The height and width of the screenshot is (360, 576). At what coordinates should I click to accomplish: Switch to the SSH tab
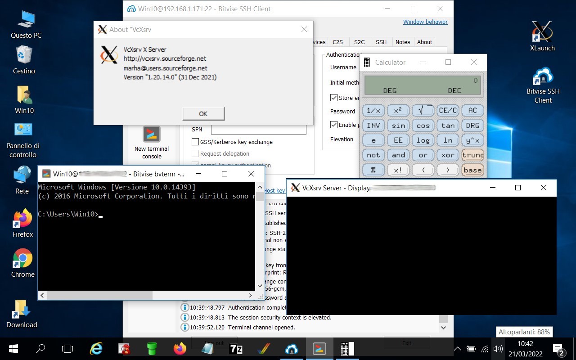click(x=381, y=42)
